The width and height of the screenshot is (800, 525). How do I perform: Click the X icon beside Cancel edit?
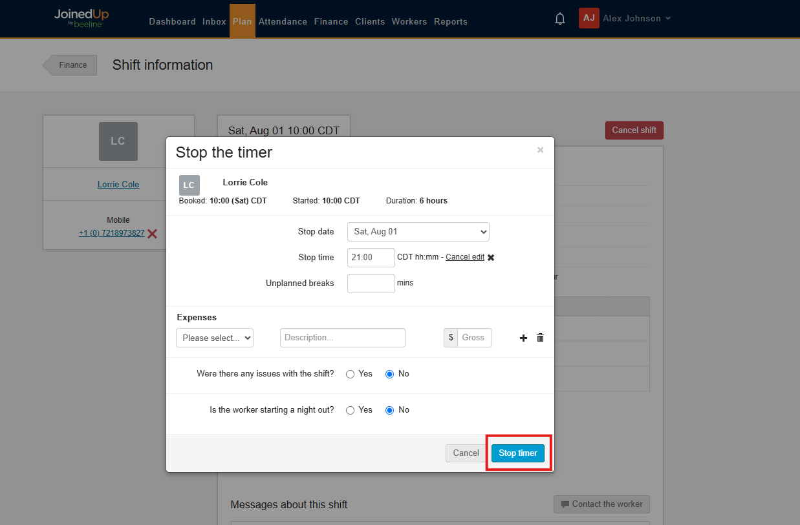pos(491,257)
